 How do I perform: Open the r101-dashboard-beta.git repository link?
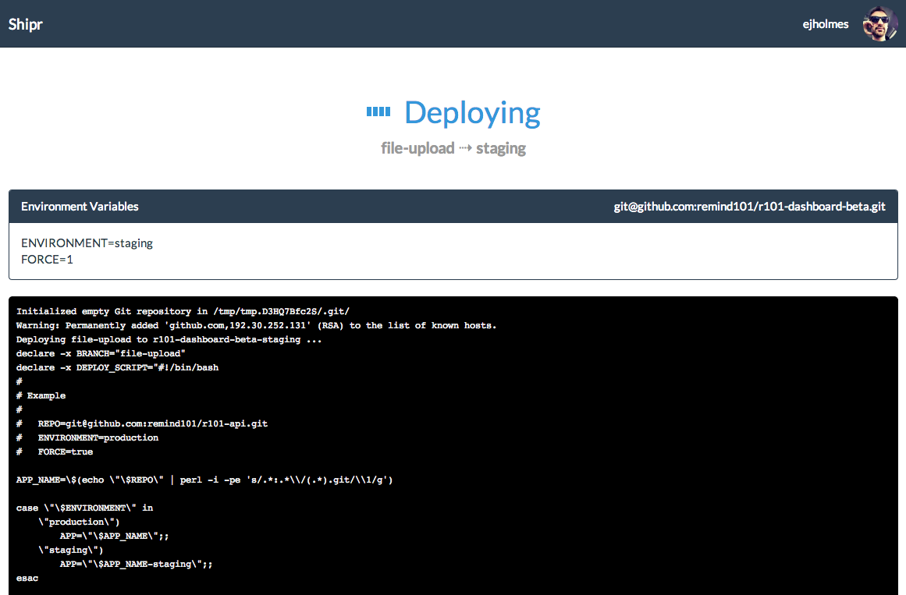748,207
